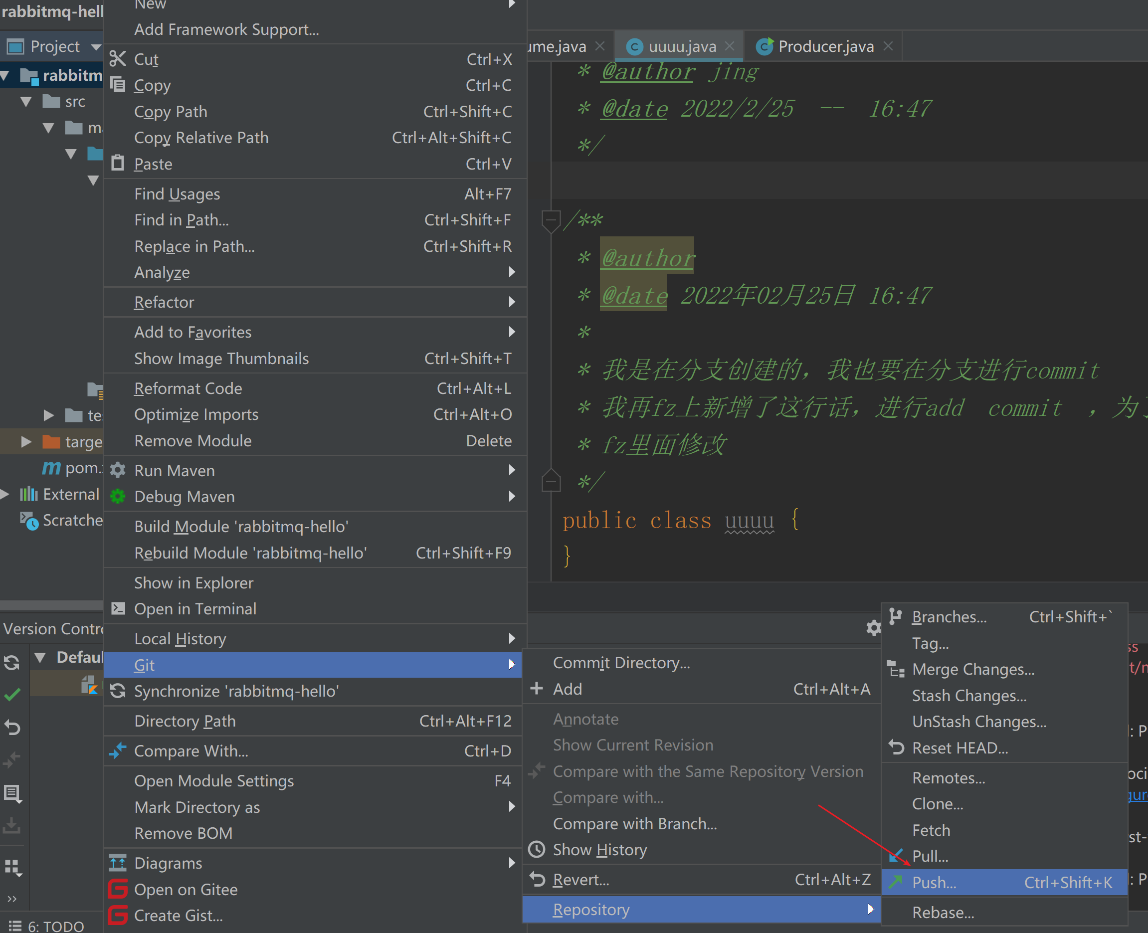Choose Commit Directory... from Git menu
Viewport: 1148px width, 933px height.
point(621,663)
